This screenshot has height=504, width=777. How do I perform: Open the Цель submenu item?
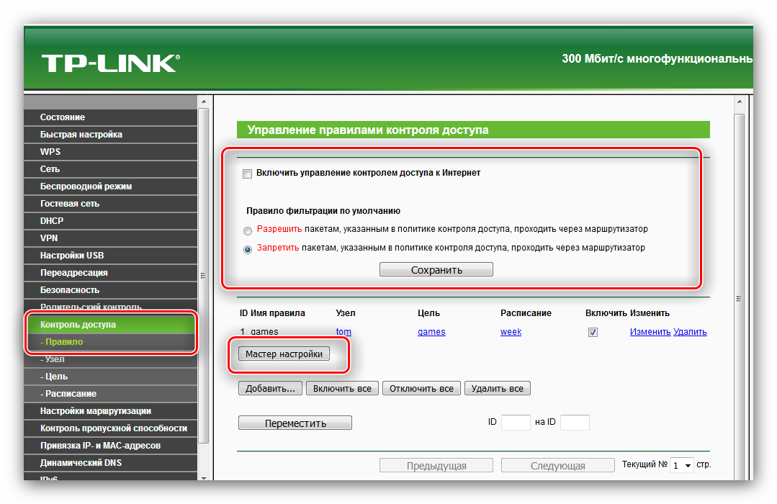55,377
